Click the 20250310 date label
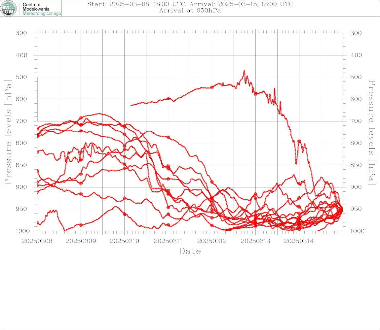Viewport: 380px width, 330px height. [124, 241]
